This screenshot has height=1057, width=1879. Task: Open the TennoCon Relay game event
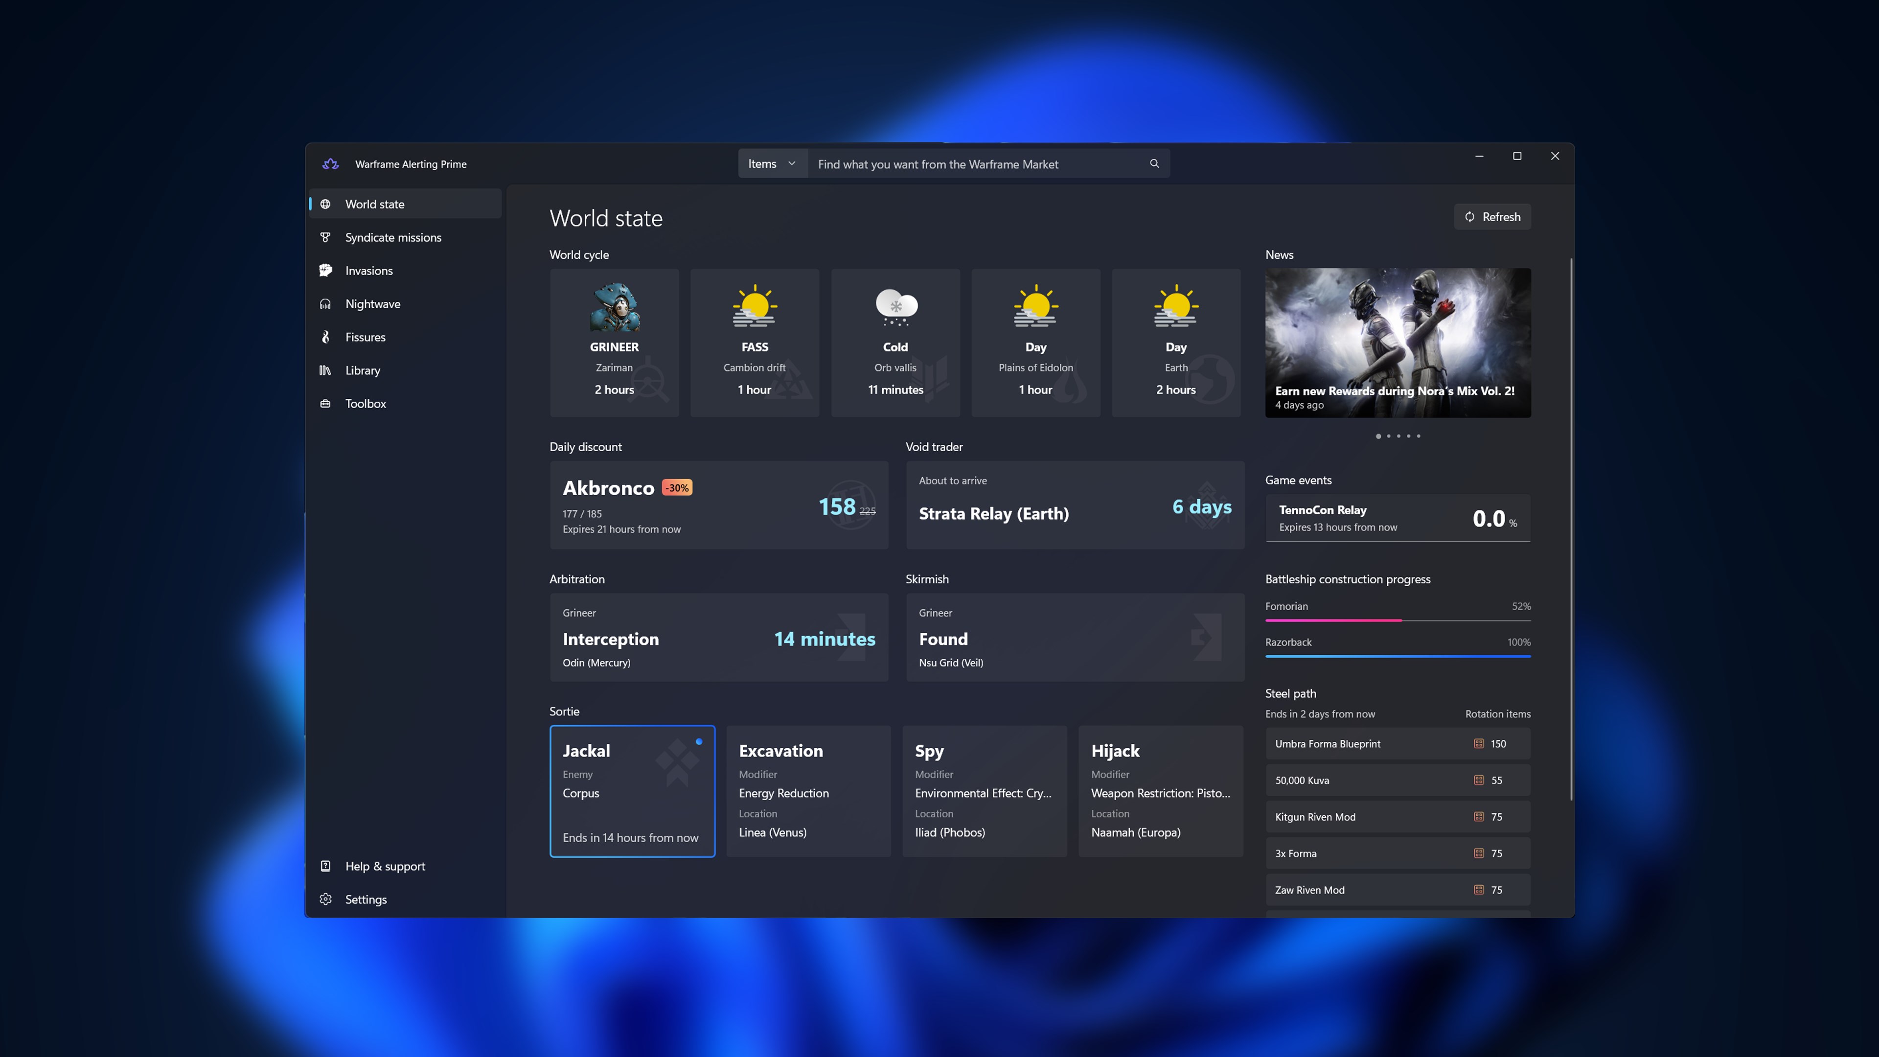tap(1398, 518)
